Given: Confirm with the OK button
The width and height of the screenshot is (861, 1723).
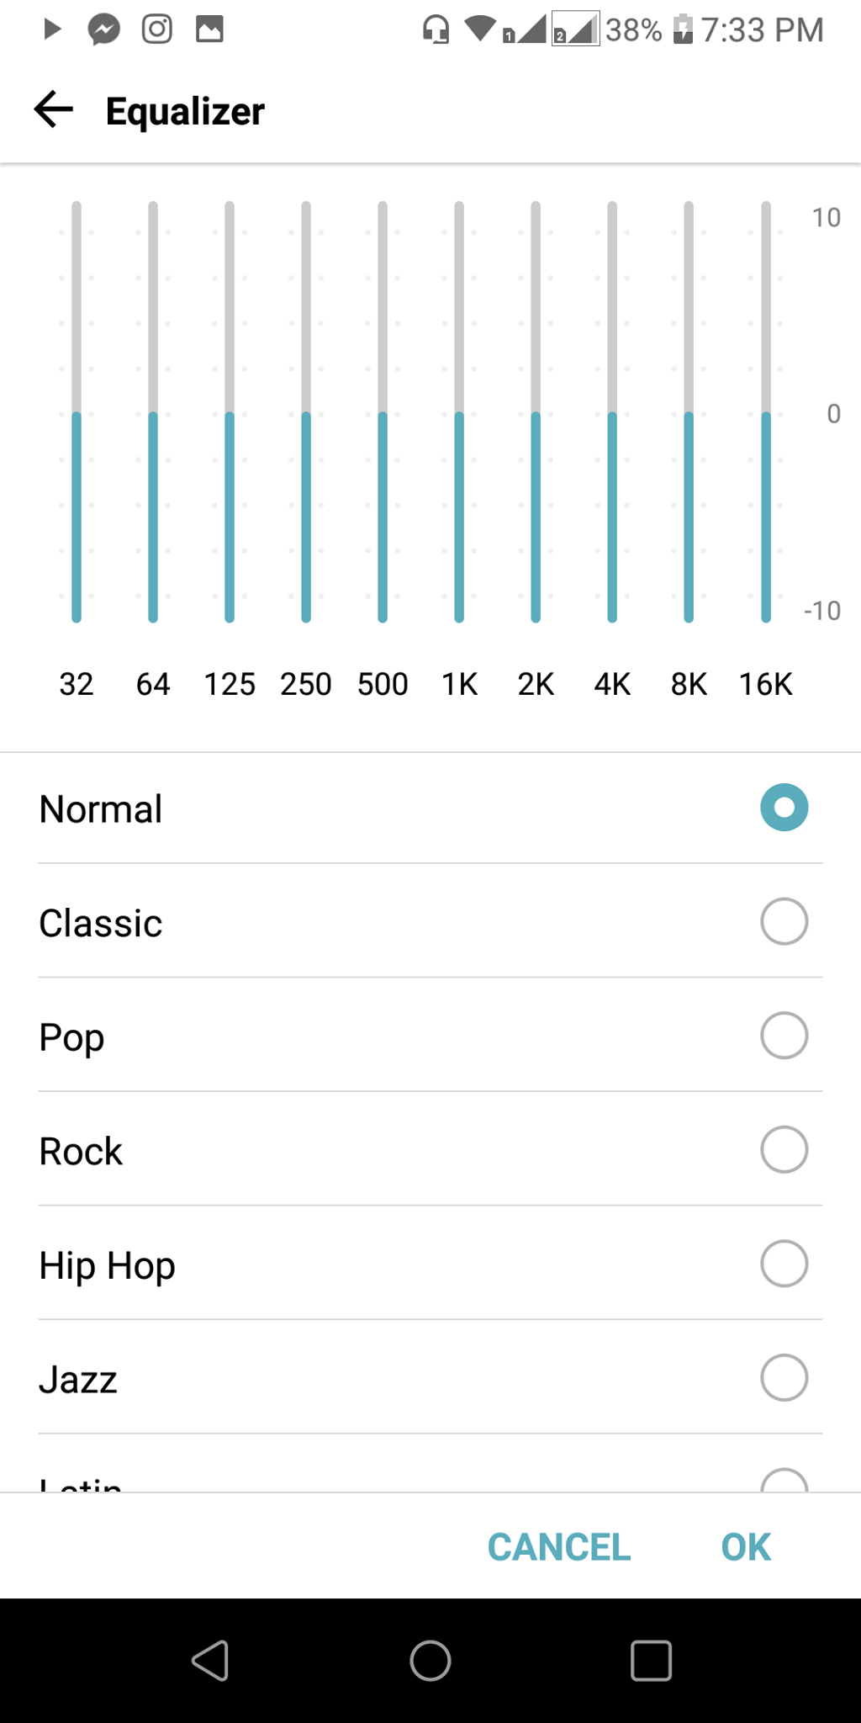Looking at the screenshot, I should tap(746, 1547).
